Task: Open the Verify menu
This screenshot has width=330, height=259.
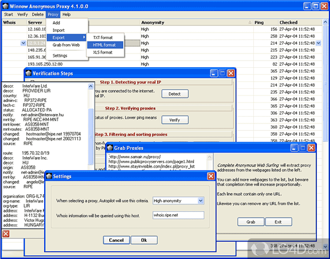Action: tap(22, 14)
